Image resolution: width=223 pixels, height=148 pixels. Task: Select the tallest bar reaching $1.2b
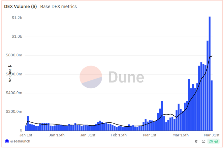[x=210, y=74]
